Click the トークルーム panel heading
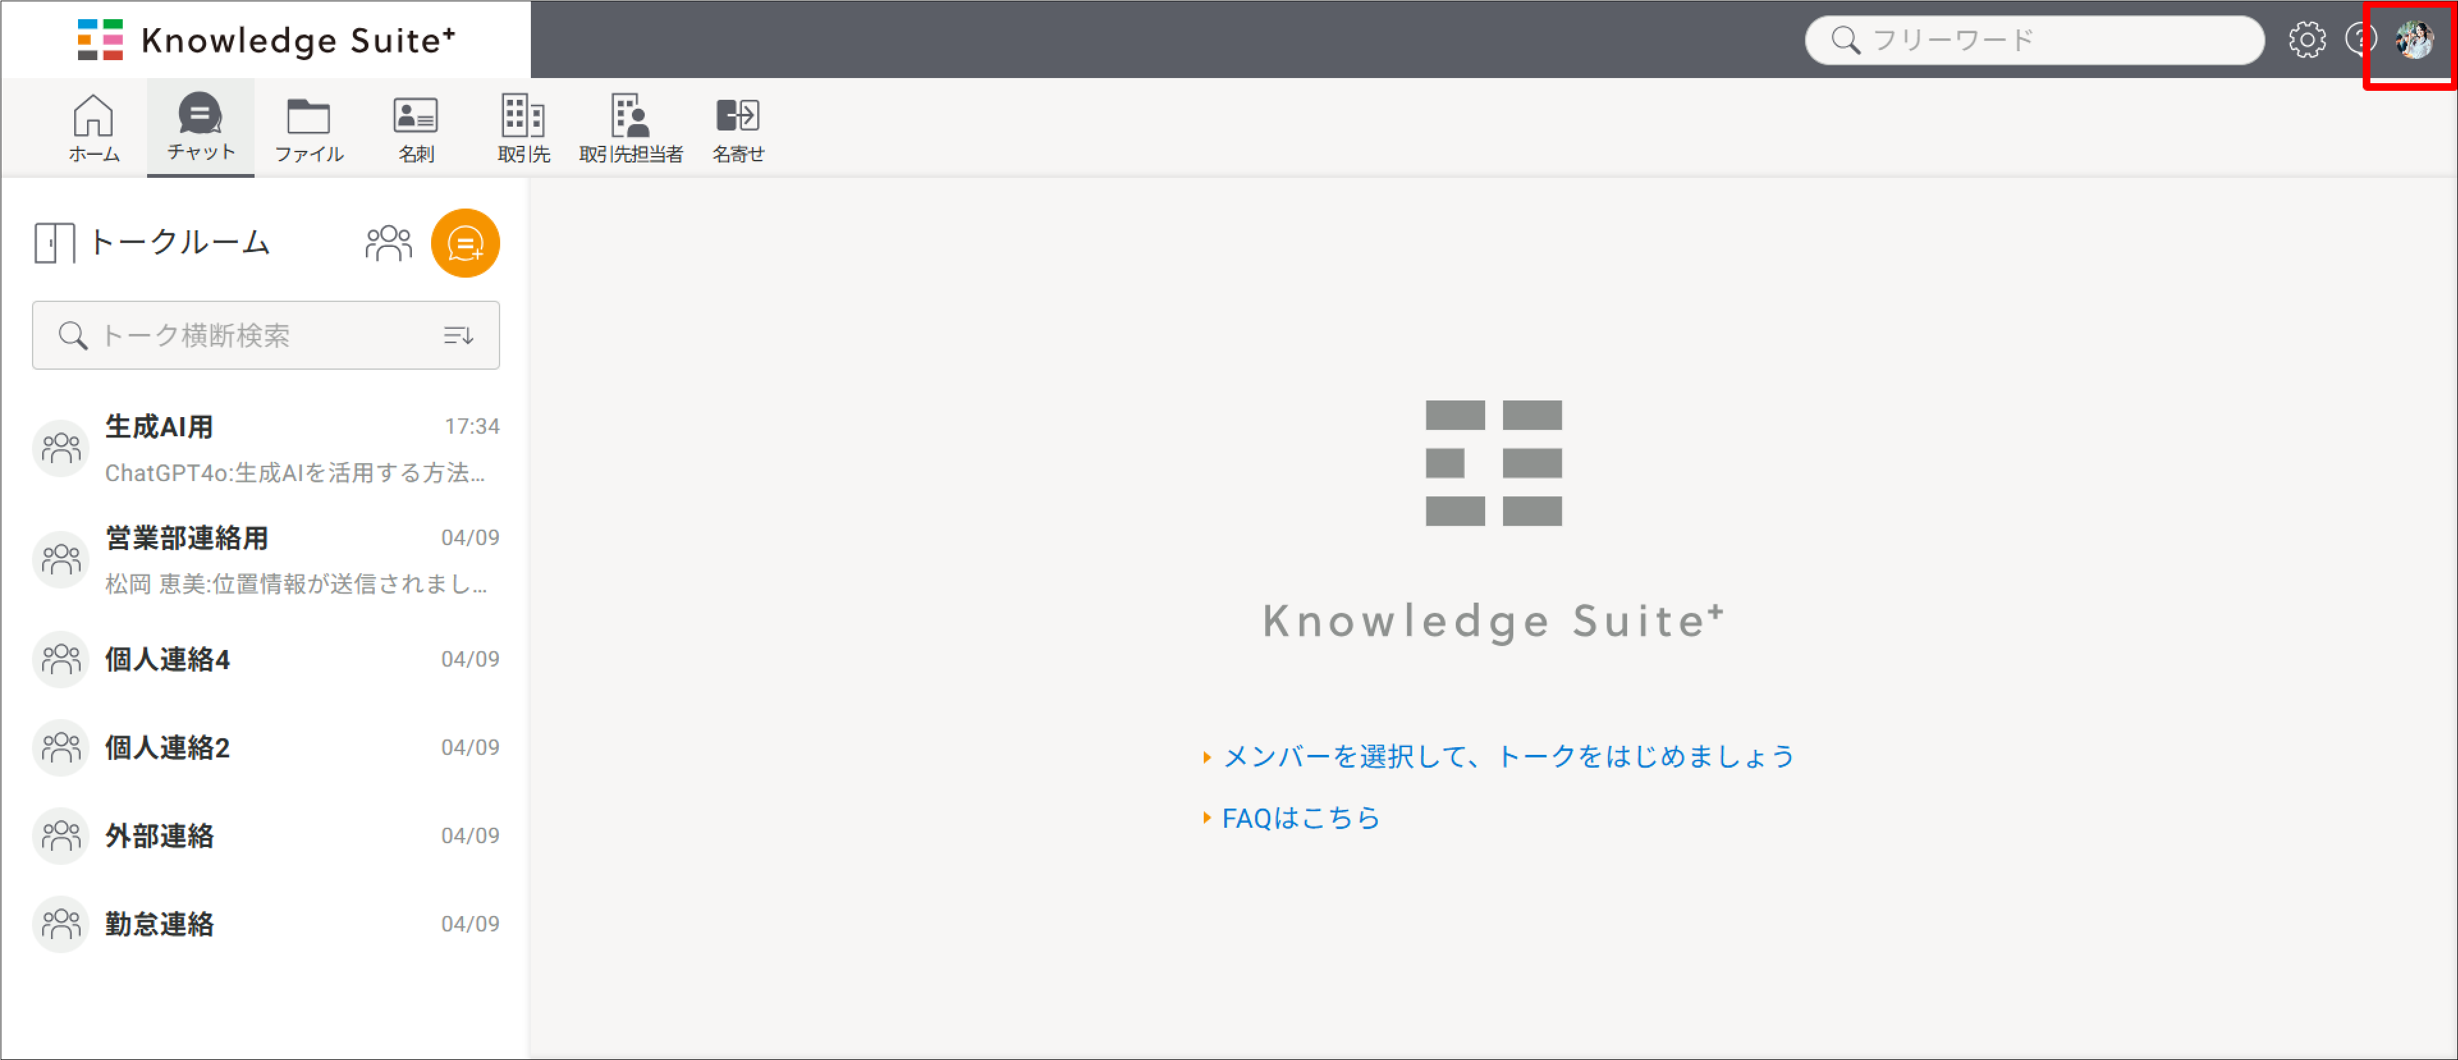The image size is (2458, 1060). click(x=179, y=243)
